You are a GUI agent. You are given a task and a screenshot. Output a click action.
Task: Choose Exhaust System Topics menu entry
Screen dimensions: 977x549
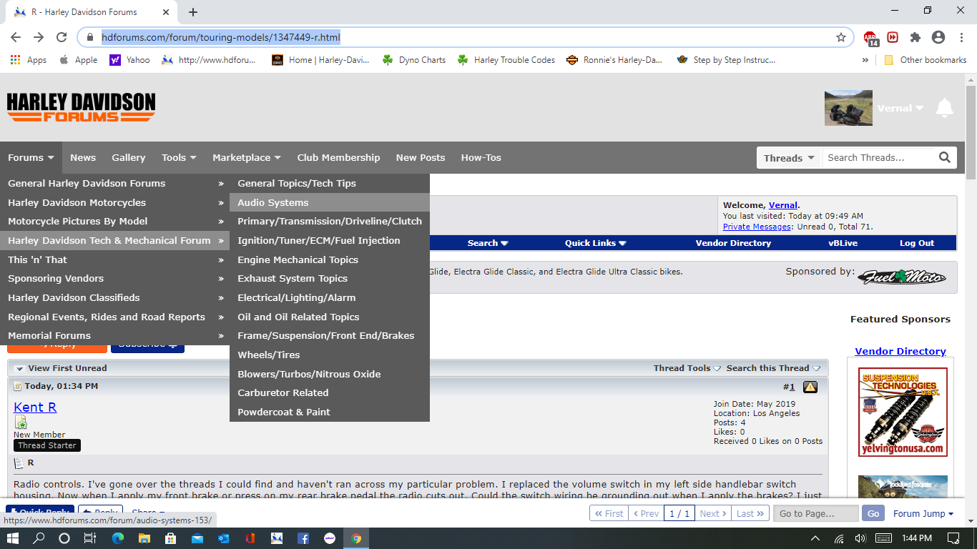pos(293,278)
